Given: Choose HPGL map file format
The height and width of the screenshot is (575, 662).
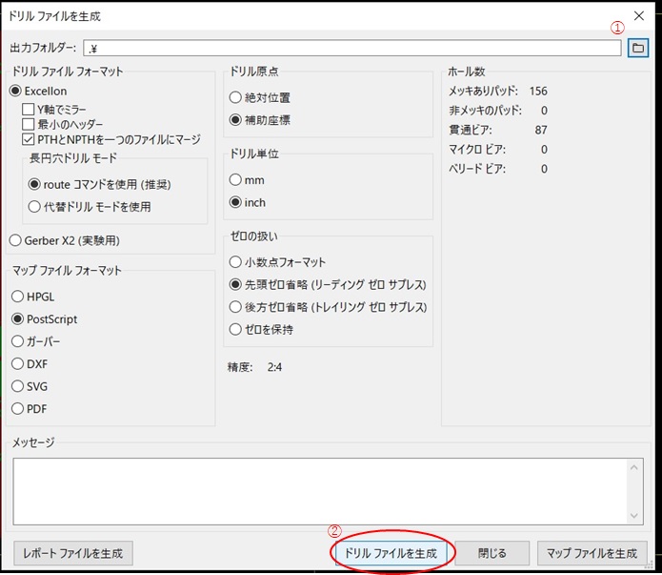Looking at the screenshot, I should point(18,297).
